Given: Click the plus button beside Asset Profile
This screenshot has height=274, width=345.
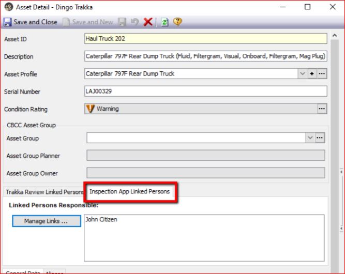Looking at the screenshot, I should [x=312, y=74].
